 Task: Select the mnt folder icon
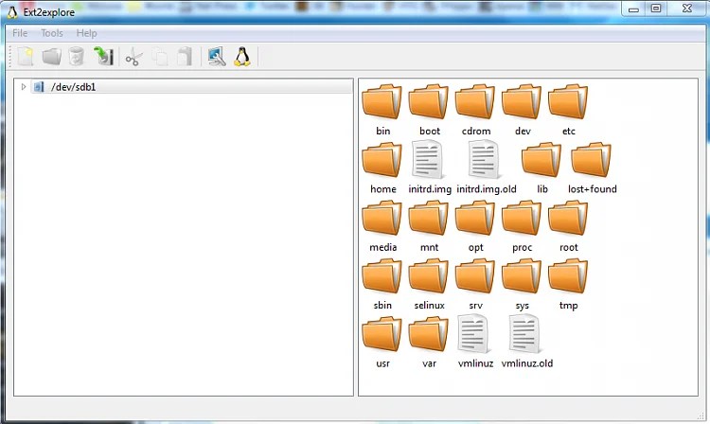[x=428, y=218]
